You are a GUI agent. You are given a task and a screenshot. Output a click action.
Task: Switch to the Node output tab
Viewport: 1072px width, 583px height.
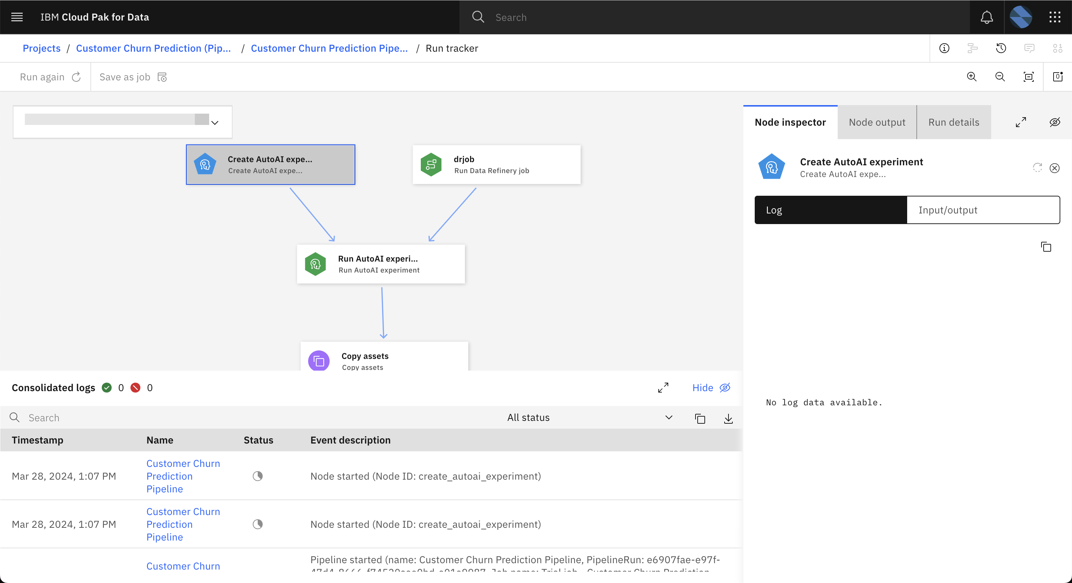tap(877, 122)
